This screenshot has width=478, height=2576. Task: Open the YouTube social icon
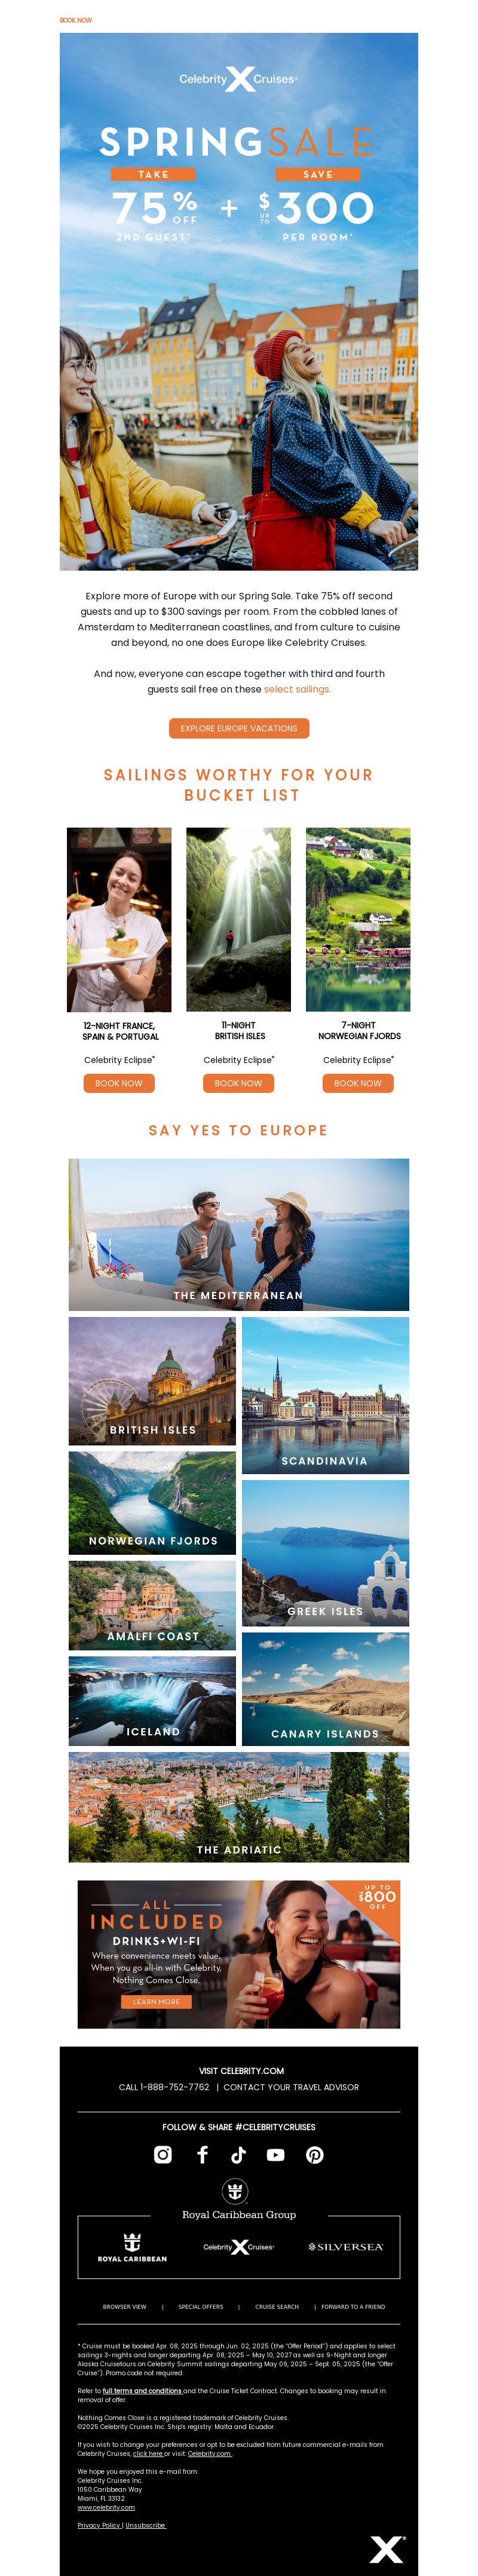pyautogui.click(x=275, y=2155)
